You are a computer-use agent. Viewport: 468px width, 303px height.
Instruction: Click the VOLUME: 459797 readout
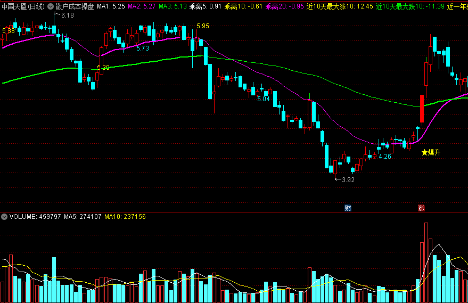(x=35, y=217)
